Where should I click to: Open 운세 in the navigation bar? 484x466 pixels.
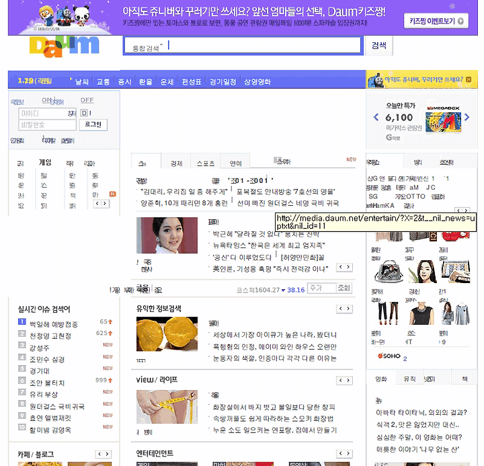(x=167, y=82)
